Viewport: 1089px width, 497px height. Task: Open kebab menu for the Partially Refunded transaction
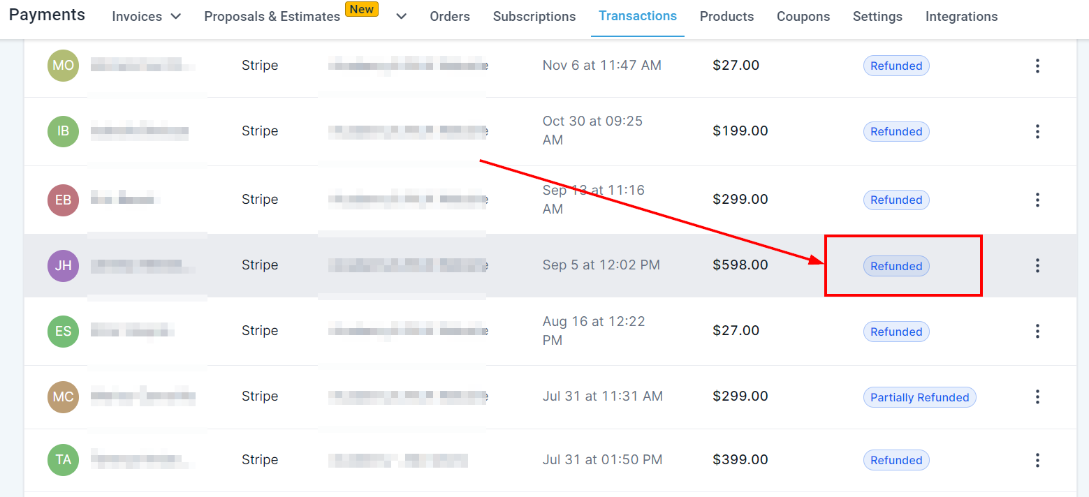[x=1037, y=396]
